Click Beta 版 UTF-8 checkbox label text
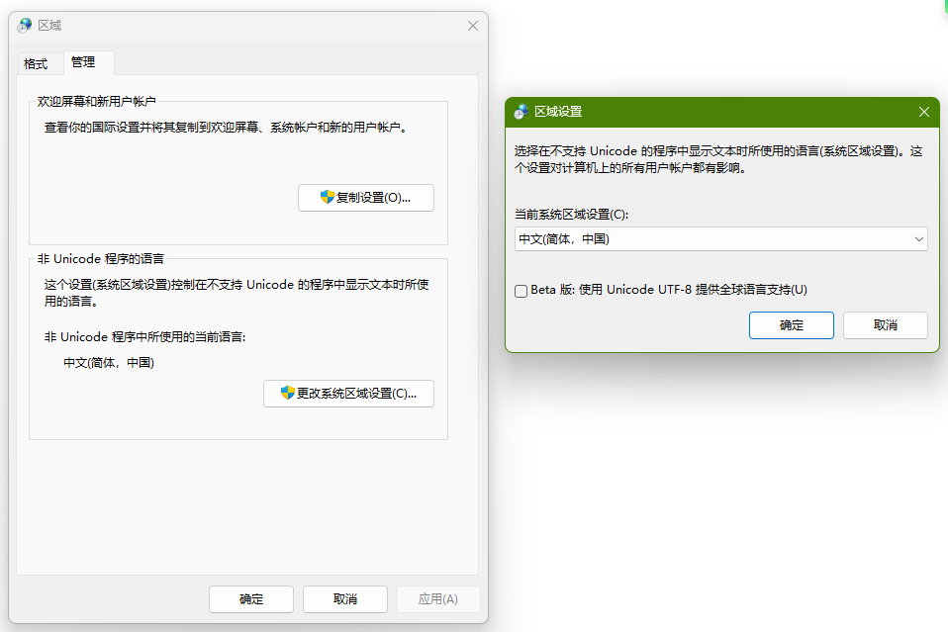948x632 pixels. [669, 290]
